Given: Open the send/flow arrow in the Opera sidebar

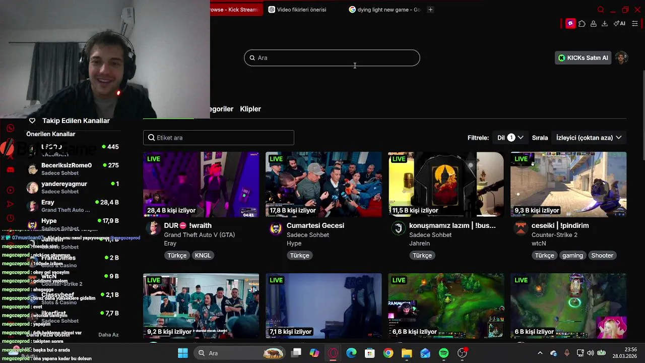Looking at the screenshot, I should (x=10, y=204).
